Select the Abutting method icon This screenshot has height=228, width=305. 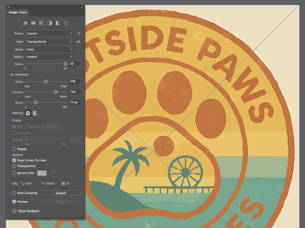(x=28, y=113)
